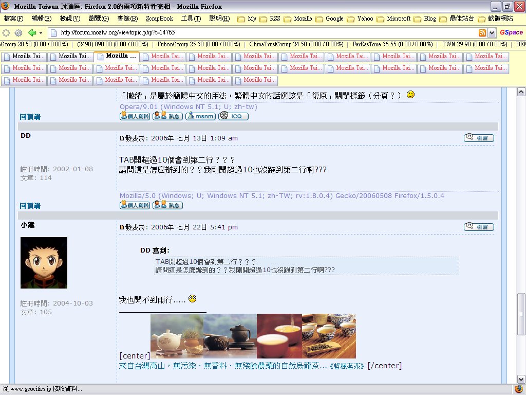This screenshot has height=395, width=526.
Task: Click the GSpace toolbar button
Action: (x=511, y=32)
